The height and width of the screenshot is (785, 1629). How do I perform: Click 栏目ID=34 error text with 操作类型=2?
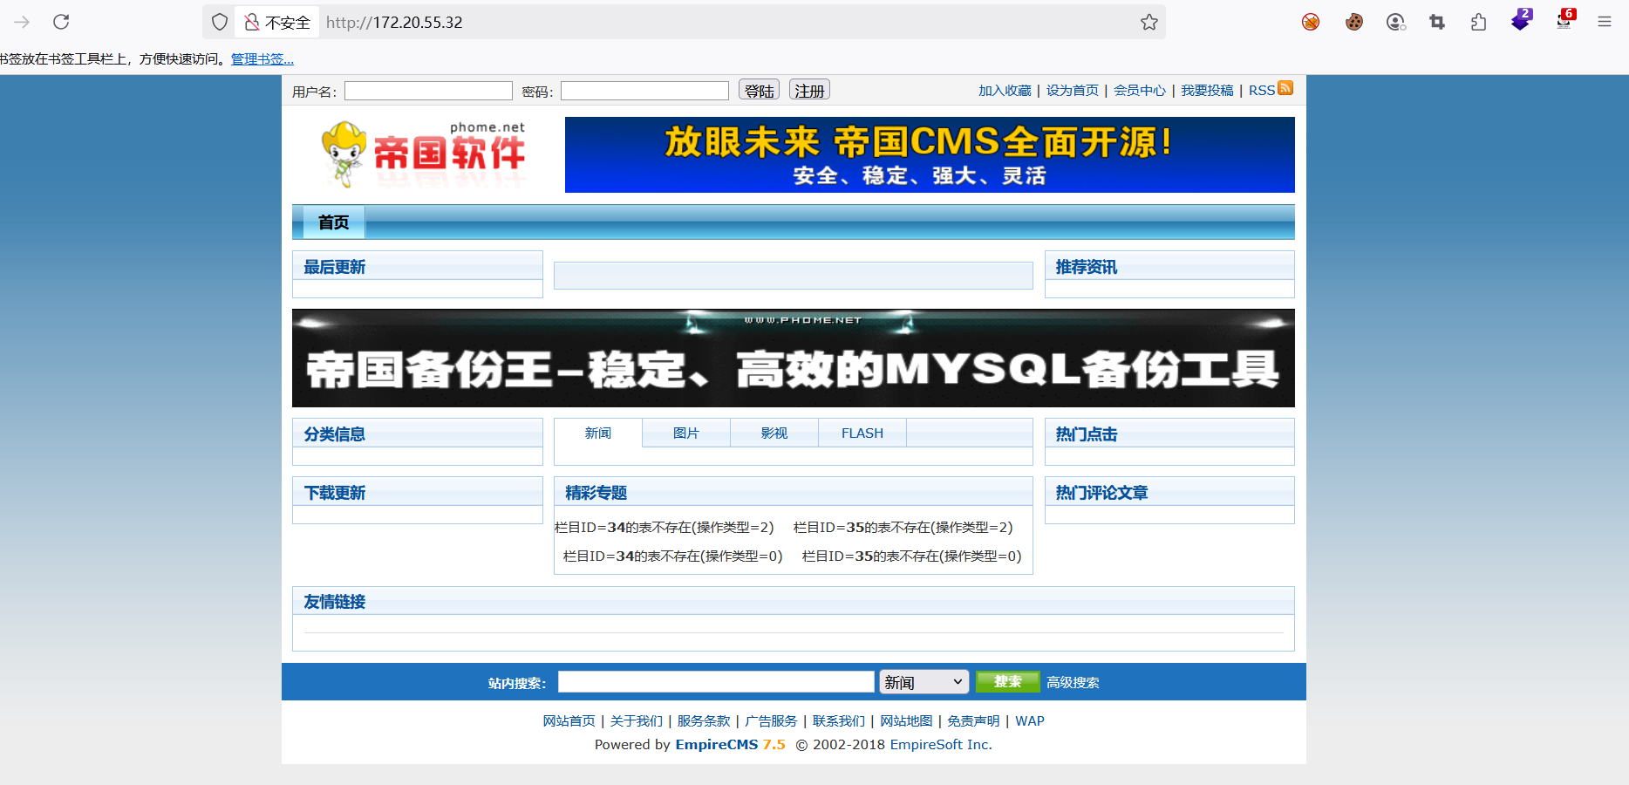click(665, 528)
